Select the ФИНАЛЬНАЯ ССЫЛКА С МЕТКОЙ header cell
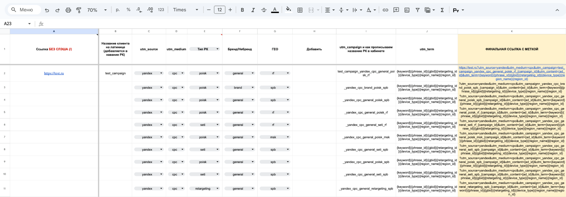The image size is (566, 197). pos(512,49)
